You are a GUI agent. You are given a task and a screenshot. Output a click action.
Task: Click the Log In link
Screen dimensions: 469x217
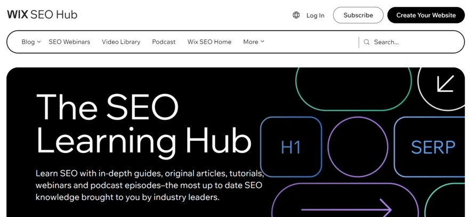coord(316,15)
